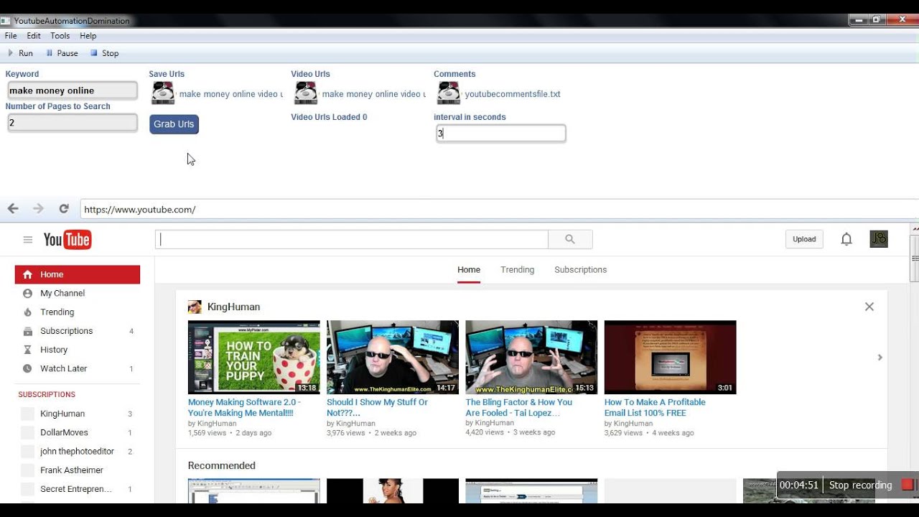Click the SUBSCRIPTIONS heading link
919x517 pixels.
pyautogui.click(x=47, y=394)
